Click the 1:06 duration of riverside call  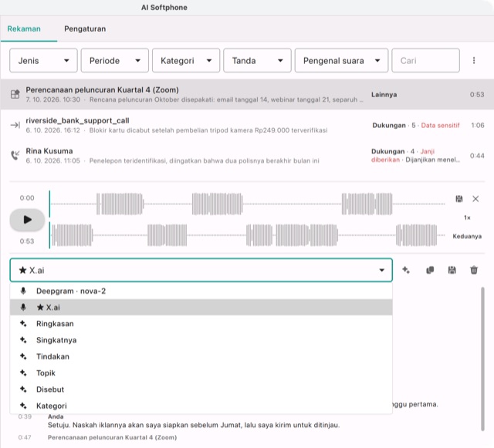coord(478,126)
